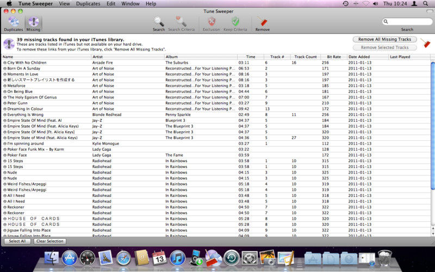
Task: Click Remove Selected Tracks button
Action: (384, 47)
